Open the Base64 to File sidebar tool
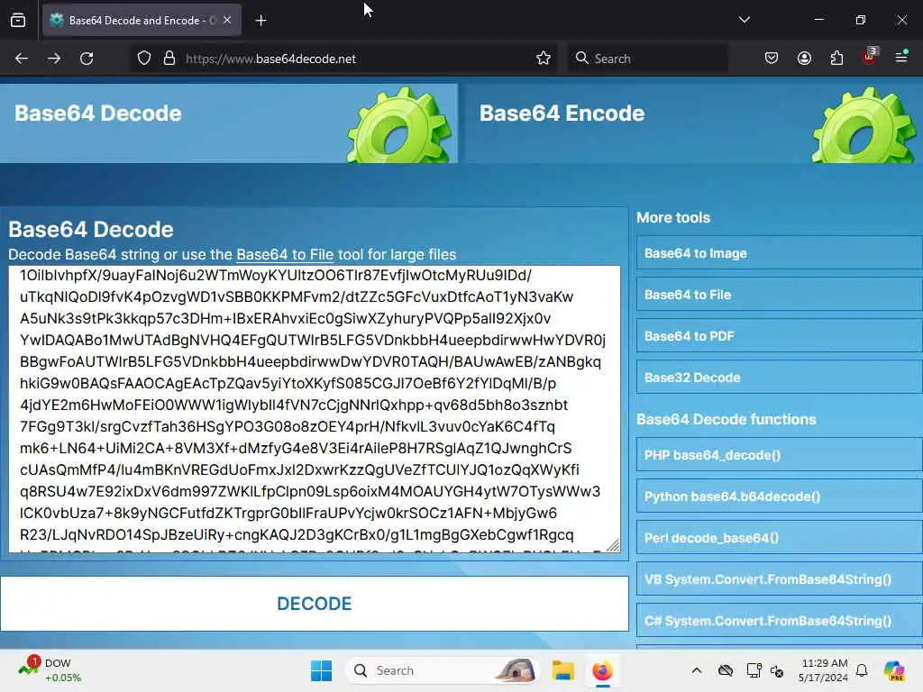This screenshot has width=923, height=692. coord(780,295)
